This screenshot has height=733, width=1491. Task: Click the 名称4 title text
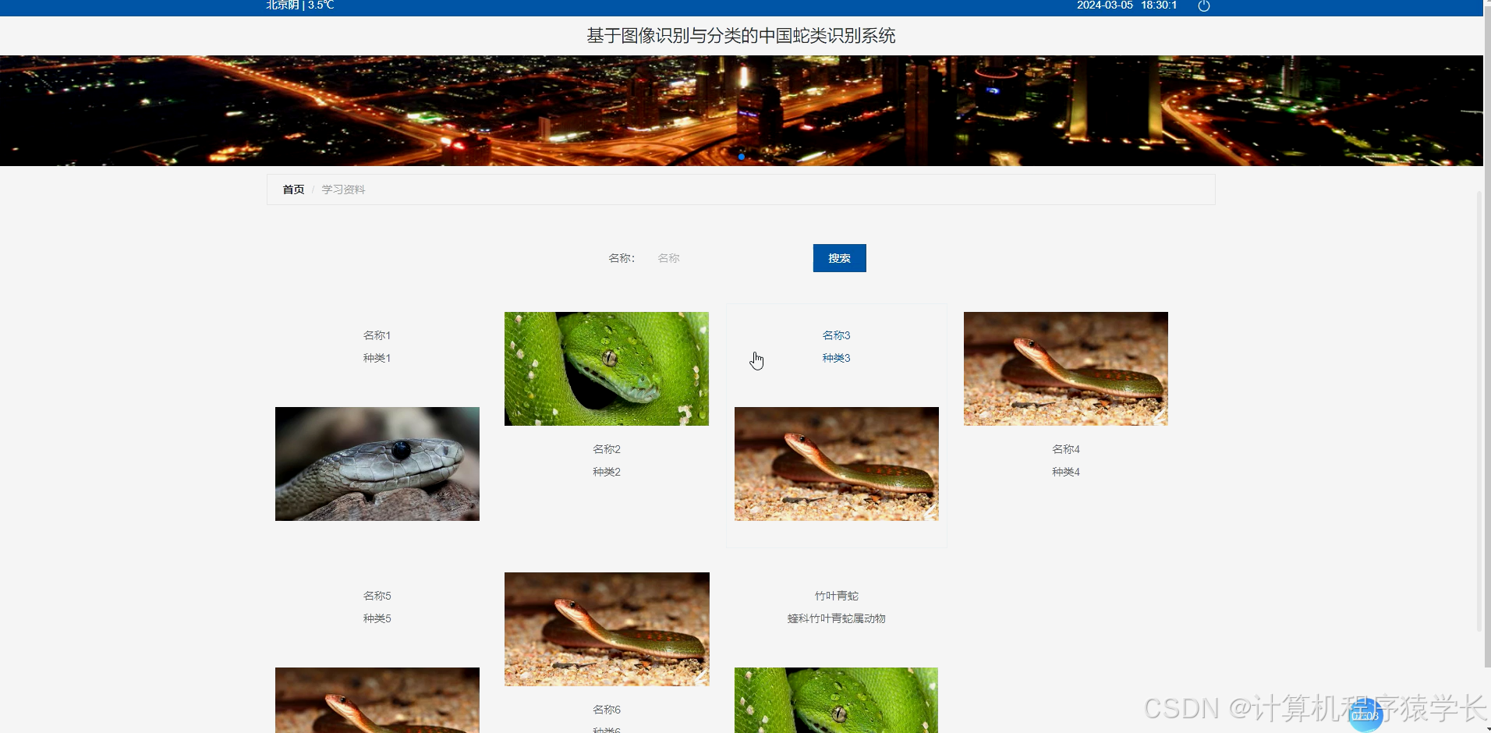point(1066,449)
